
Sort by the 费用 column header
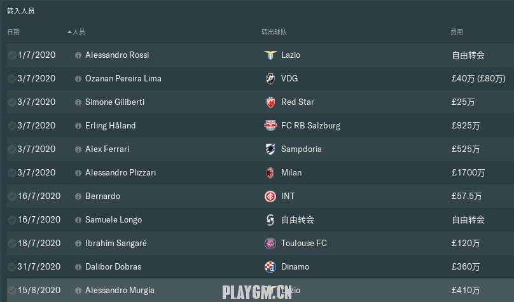457,32
